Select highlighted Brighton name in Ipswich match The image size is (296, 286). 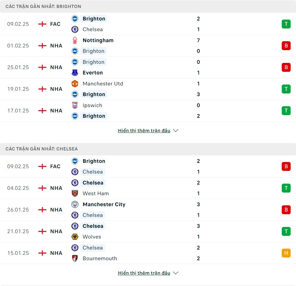click(94, 116)
